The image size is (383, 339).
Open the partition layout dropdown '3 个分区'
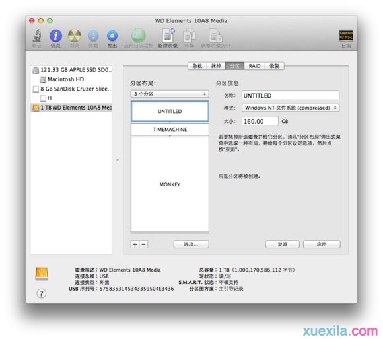tap(170, 94)
